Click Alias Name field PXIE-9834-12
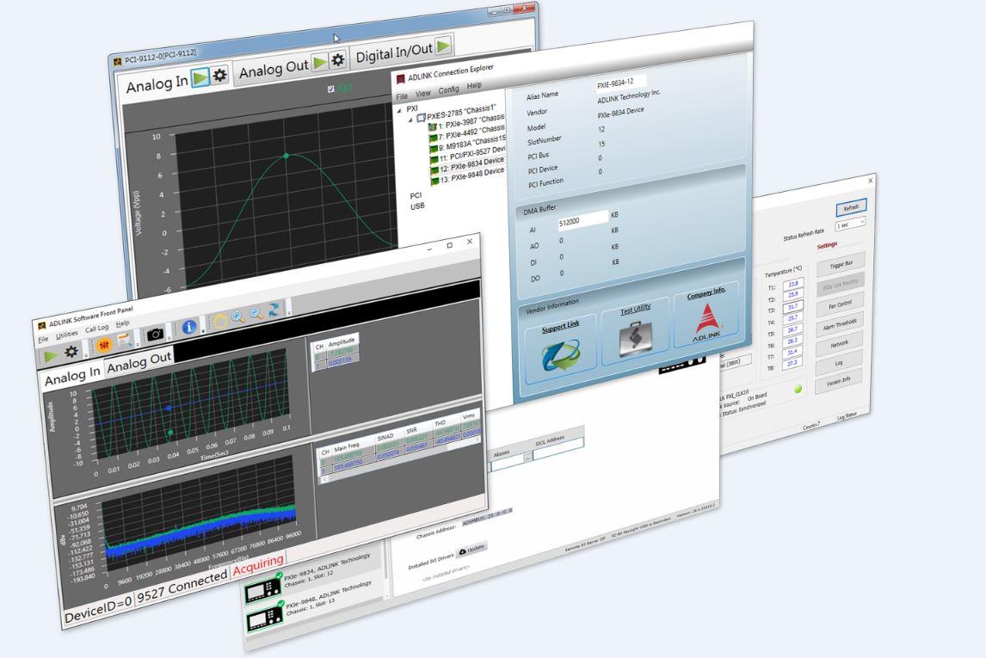The width and height of the screenshot is (986, 658). pyautogui.click(x=620, y=83)
